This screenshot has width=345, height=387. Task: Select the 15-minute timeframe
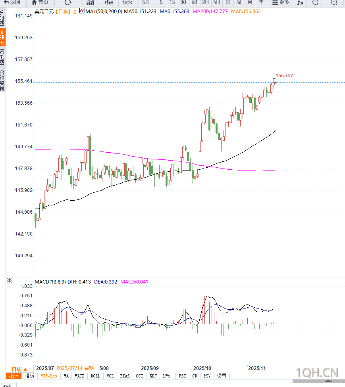pyautogui.click(x=172, y=2)
